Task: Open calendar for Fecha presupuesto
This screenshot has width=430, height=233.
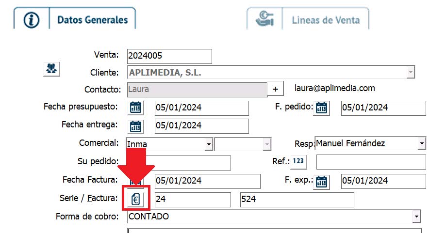Action: pos(136,108)
